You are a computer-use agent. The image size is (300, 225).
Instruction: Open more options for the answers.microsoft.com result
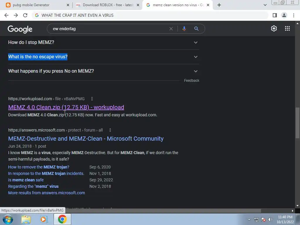pos(110,130)
